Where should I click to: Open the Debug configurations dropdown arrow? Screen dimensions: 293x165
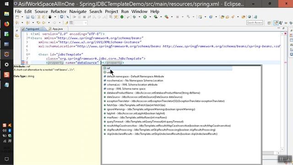tap(139, 17)
